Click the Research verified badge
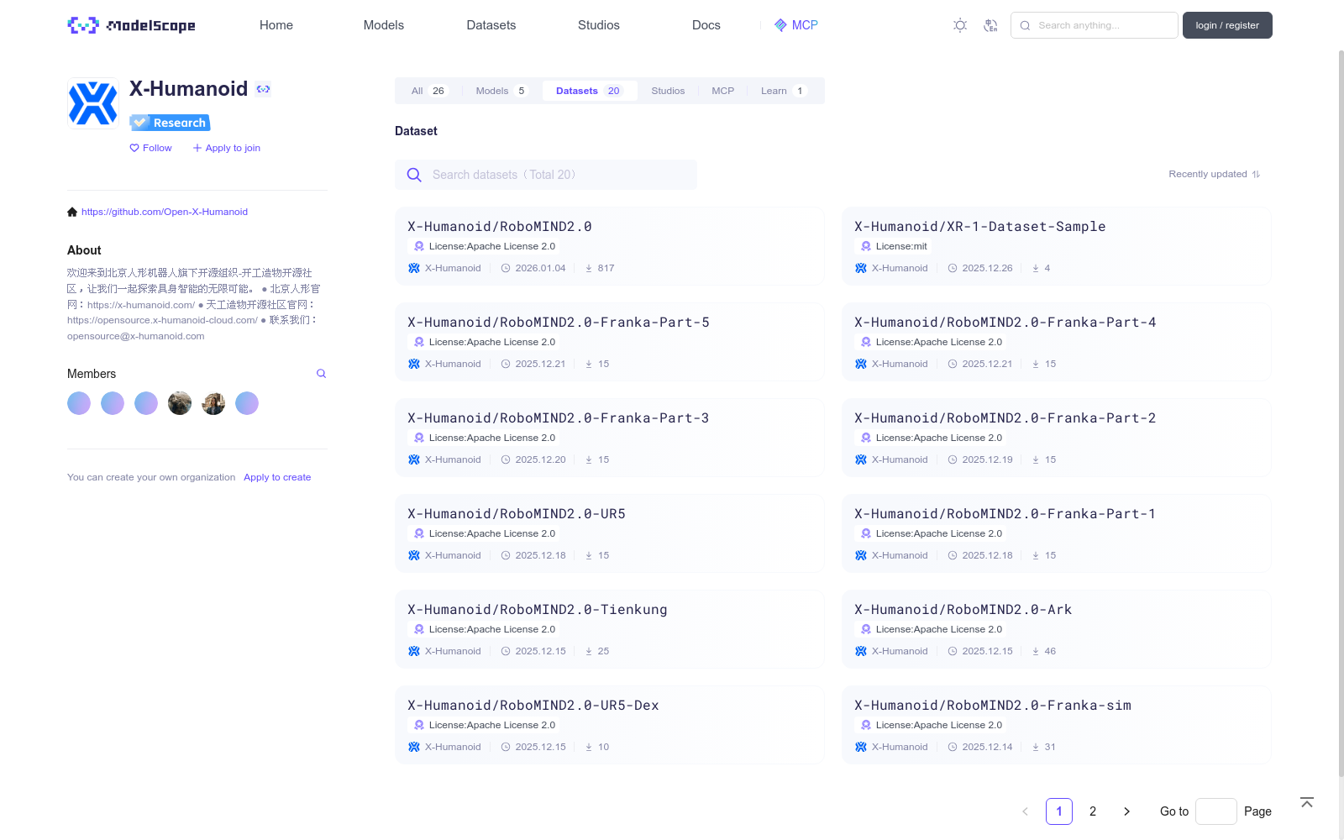 [x=170, y=123]
